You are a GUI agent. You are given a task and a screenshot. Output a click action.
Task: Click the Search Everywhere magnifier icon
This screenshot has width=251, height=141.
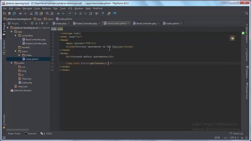tap(247, 13)
